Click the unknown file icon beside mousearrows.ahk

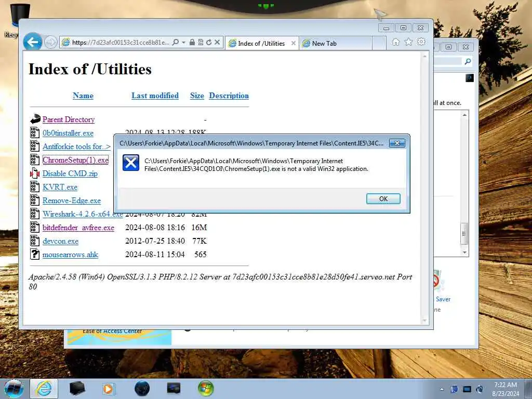pos(35,254)
